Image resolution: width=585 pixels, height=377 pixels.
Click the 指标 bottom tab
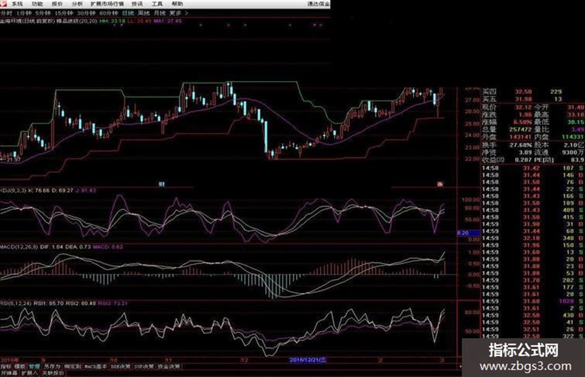(6, 366)
